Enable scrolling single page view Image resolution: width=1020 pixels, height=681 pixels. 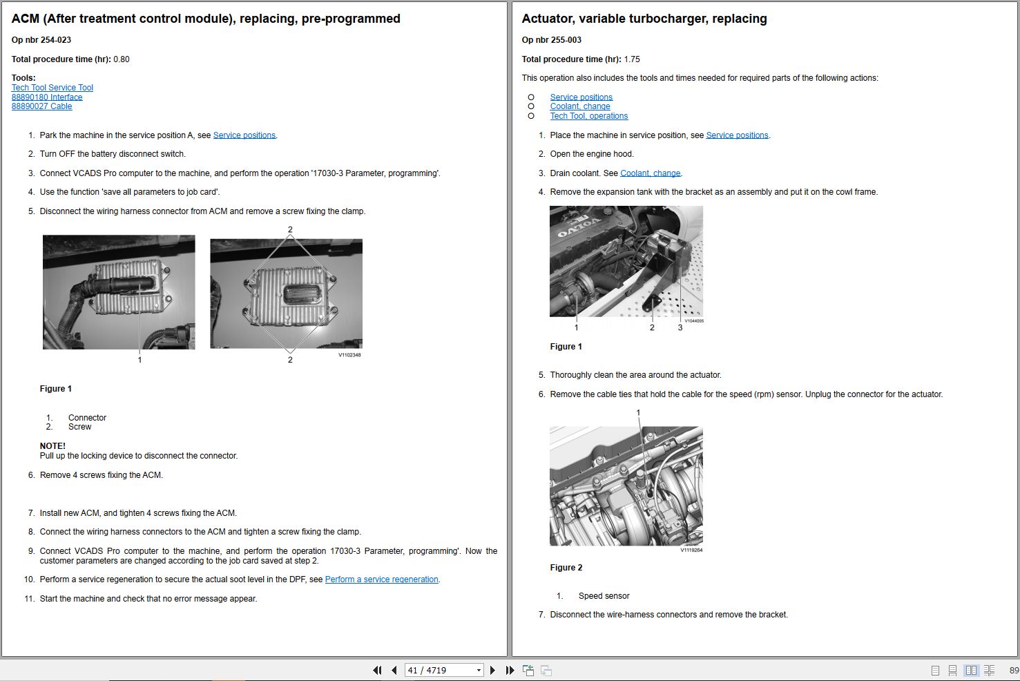(952, 670)
